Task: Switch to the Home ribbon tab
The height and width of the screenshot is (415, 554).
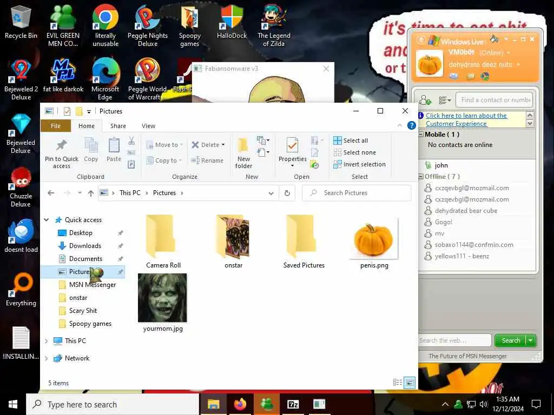Action: click(x=87, y=126)
